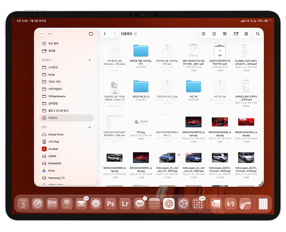
Task: Open Safari from the dock
Action: click(x=38, y=204)
